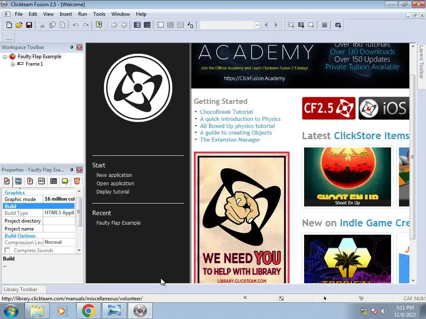The width and height of the screenshot is (426, 319).
Task: Open the frame selector dropdown in toolbar
Action: [257, 25]
